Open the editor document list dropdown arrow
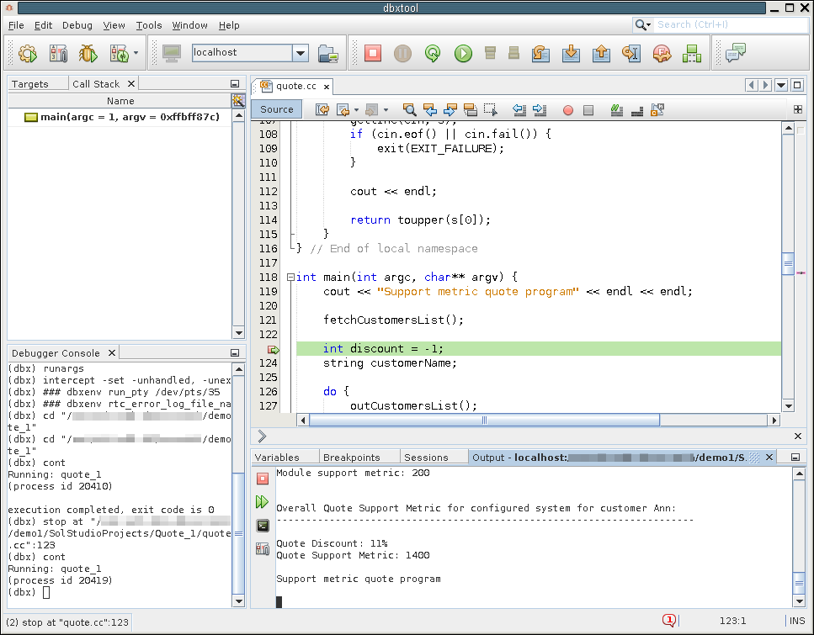This screenshot has height=635, width=814. pos(781,86)
